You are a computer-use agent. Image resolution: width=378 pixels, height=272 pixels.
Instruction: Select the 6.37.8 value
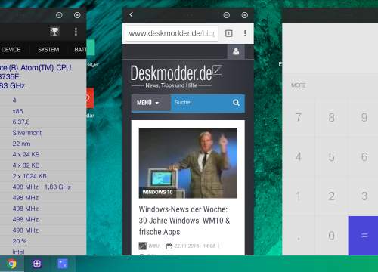[x=21, y=122]
